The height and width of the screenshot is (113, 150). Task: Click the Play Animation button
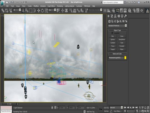(x=131, y=108)
